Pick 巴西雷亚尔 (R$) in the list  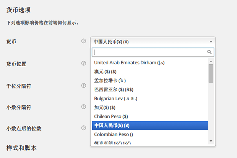[x=150, y=90]
